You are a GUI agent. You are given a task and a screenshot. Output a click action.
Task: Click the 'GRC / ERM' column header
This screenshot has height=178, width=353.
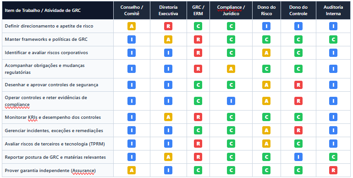[x=198, y=11]
